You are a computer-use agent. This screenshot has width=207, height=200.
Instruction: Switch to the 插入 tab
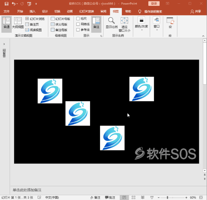coord(32,11)
